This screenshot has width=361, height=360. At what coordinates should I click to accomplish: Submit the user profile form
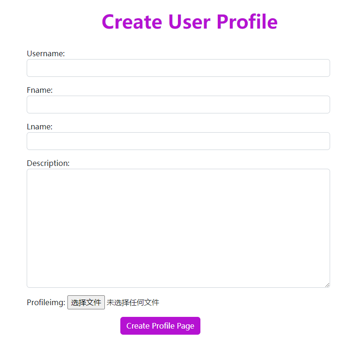pos(160,326)
